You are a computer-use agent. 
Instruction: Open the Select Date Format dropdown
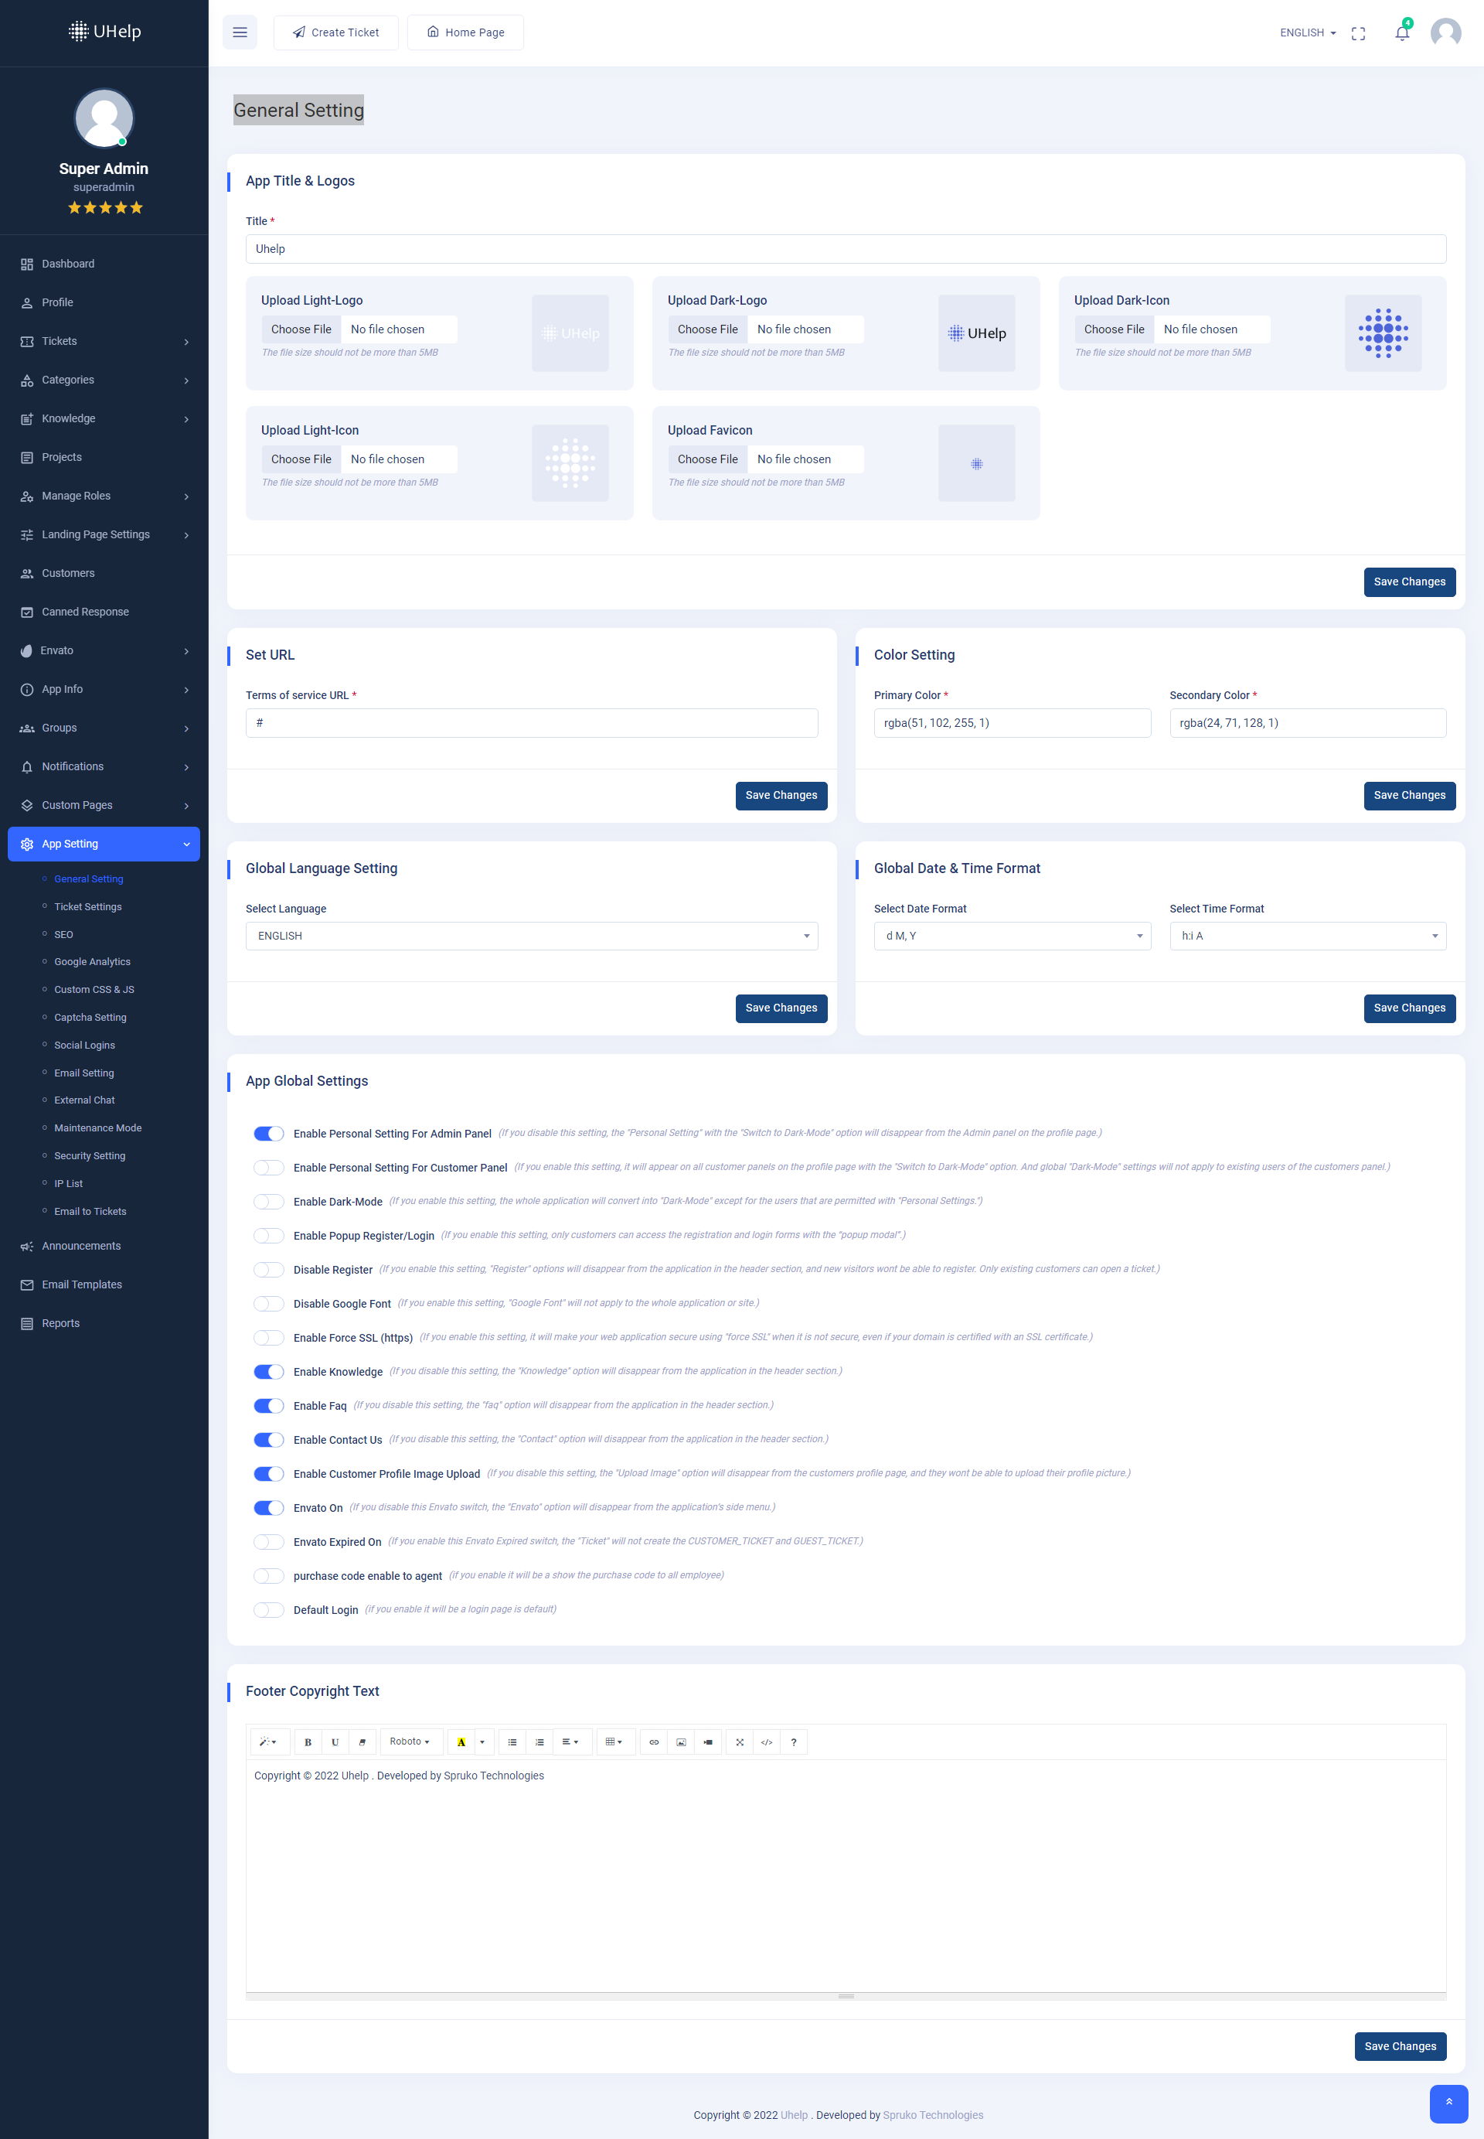click(x=1012, y=936)
